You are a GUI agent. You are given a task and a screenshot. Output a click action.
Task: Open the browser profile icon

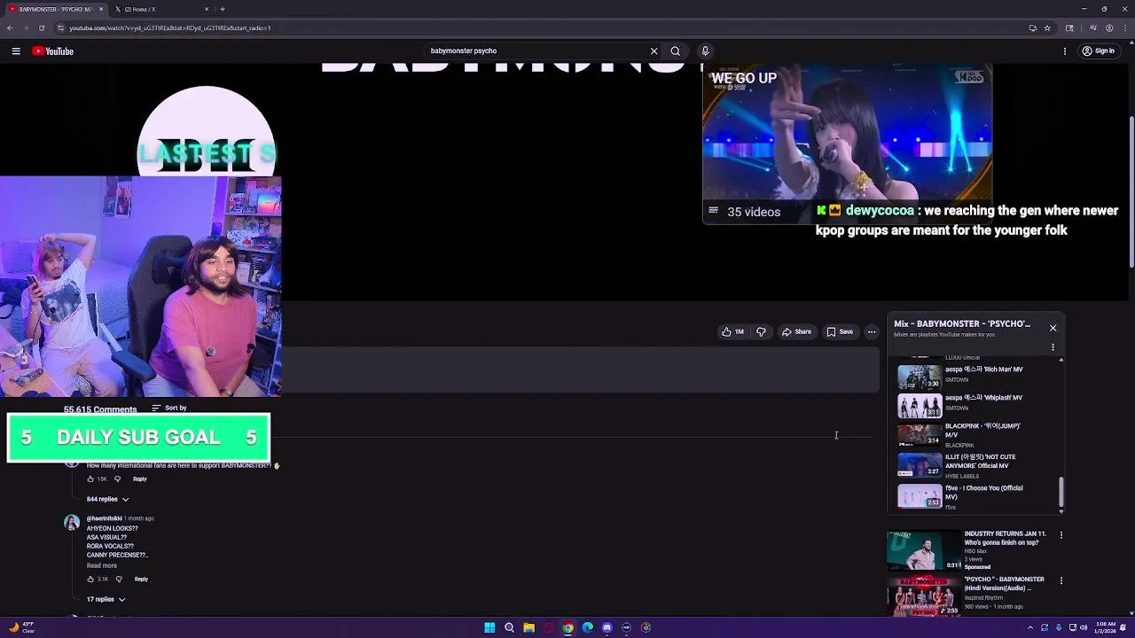(x=1109, y=27)
